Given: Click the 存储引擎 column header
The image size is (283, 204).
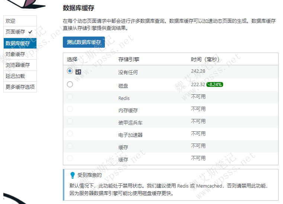Looking at the screenshot, I should (129, 59).
